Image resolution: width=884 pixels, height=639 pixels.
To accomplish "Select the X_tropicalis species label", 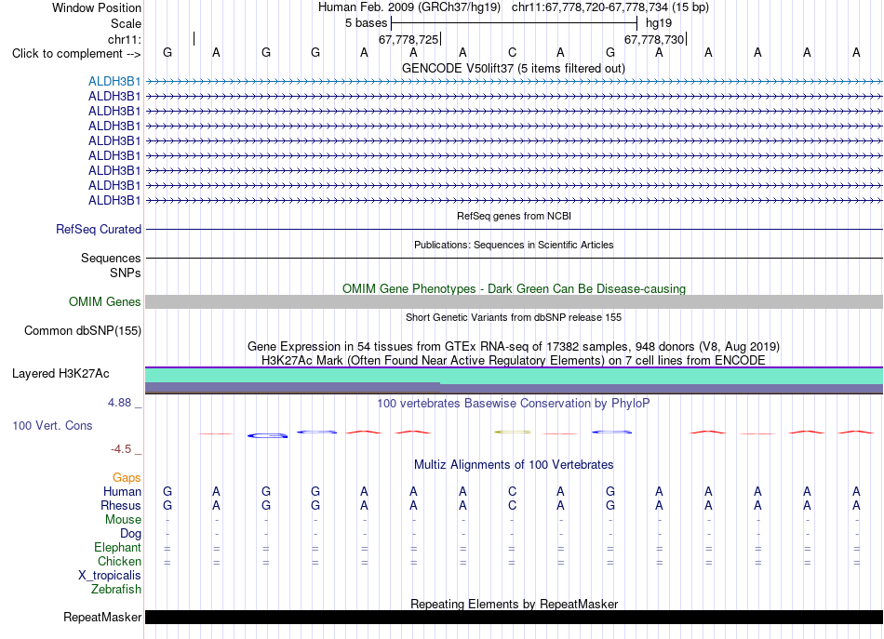I will [x=110, y=576].
